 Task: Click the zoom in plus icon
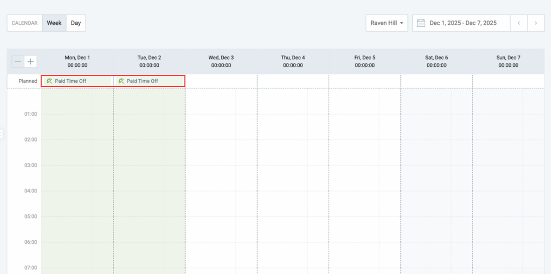pos(31,62)
